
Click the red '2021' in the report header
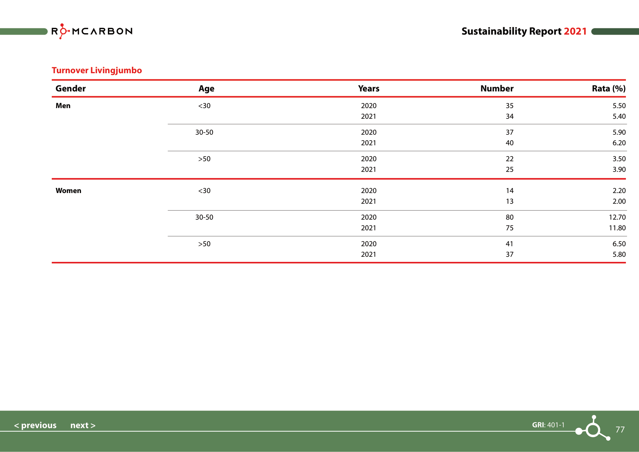575,31
